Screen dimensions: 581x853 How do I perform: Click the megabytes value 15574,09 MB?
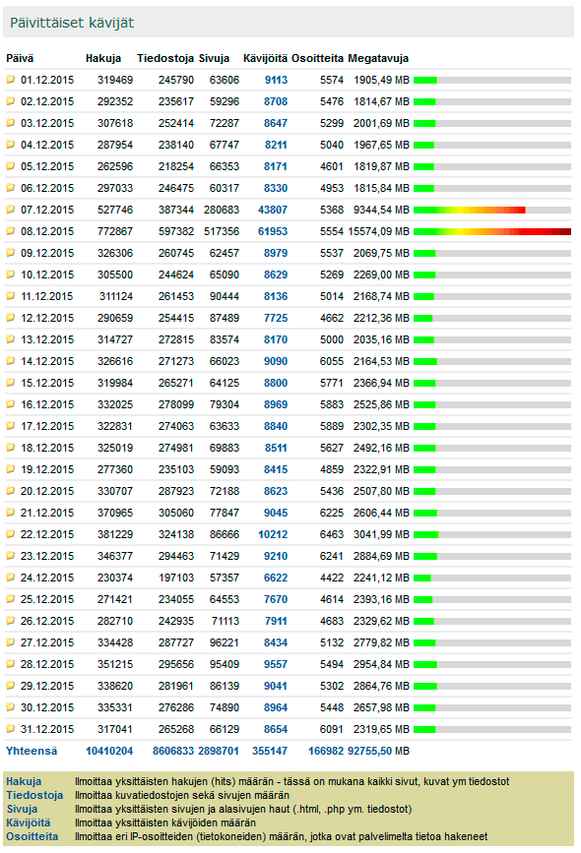(x=378, y=231)
